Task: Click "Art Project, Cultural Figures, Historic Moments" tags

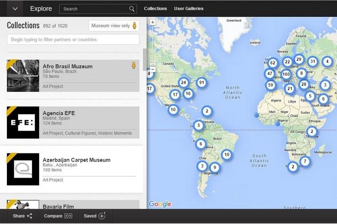Action: coord(87,133)
